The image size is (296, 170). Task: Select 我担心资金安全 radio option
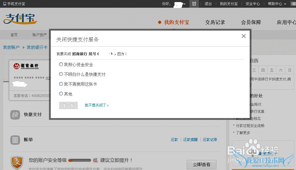click(x=61, y=64)
